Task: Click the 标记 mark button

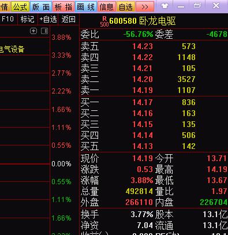Action: click(x=28, y=19)
